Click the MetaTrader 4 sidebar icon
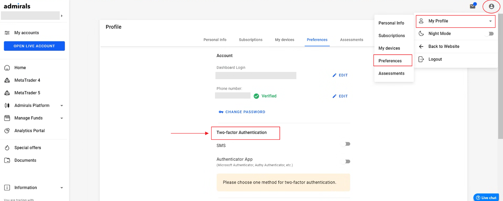The image size is (503, 201). [x=7, y=80]
